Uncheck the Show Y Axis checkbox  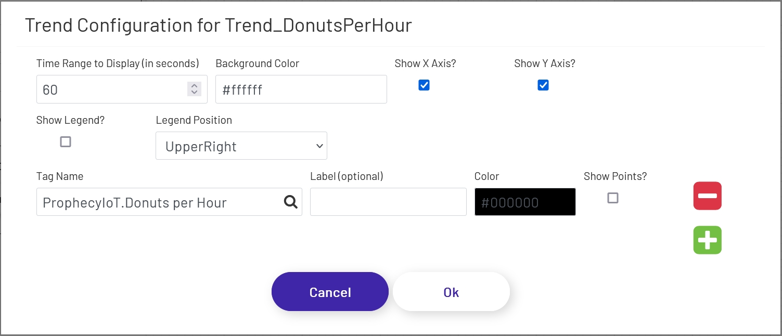(x=543, y=85)
